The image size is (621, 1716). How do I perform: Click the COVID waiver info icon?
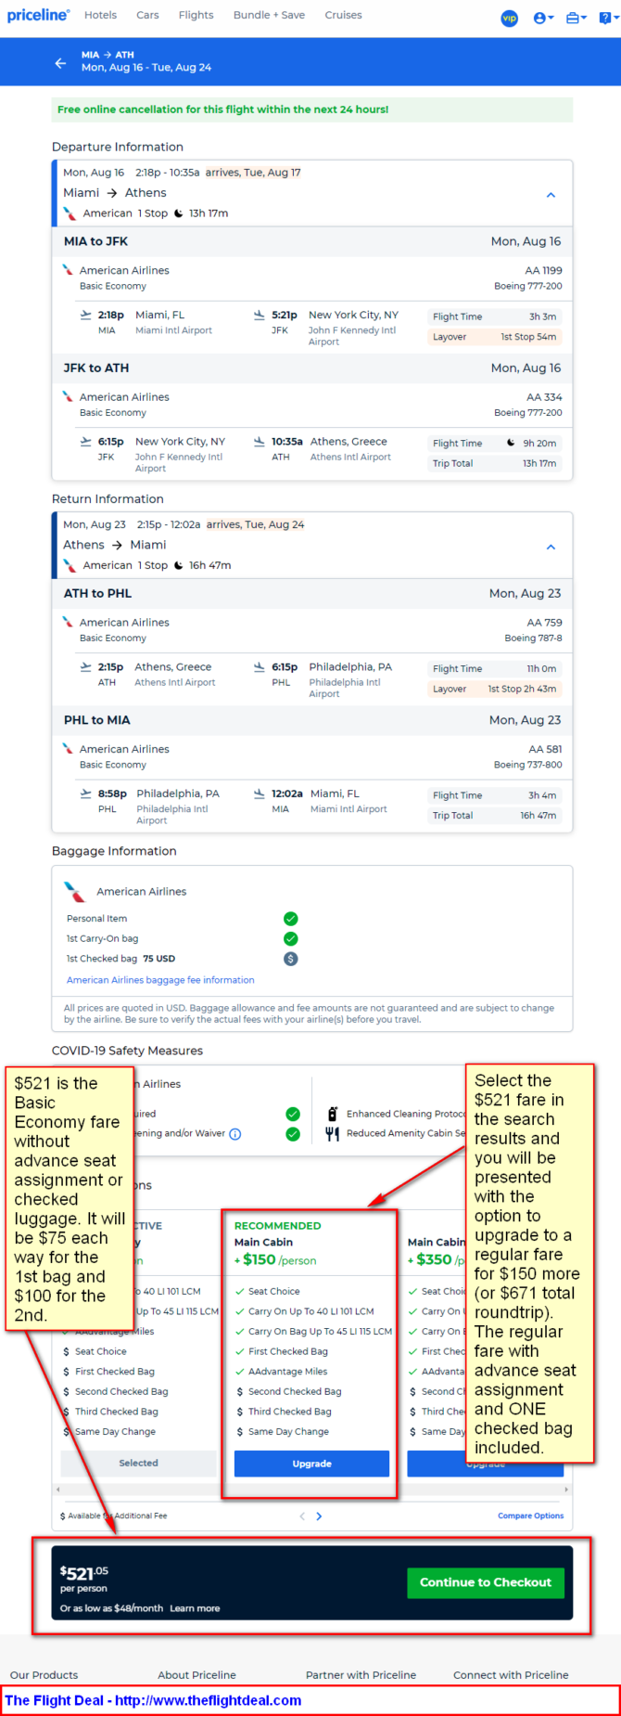(235, 1133)
